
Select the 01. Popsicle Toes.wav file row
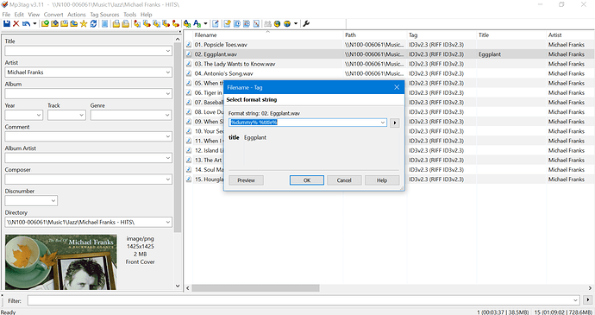[389, 45]
